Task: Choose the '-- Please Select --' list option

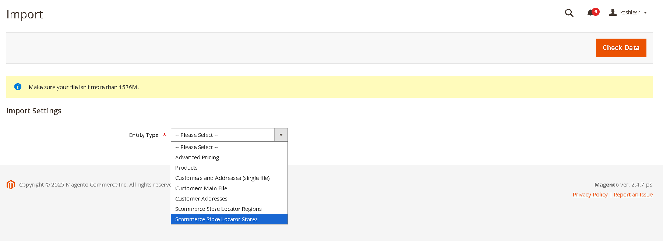Action: [x=197, y=147]
